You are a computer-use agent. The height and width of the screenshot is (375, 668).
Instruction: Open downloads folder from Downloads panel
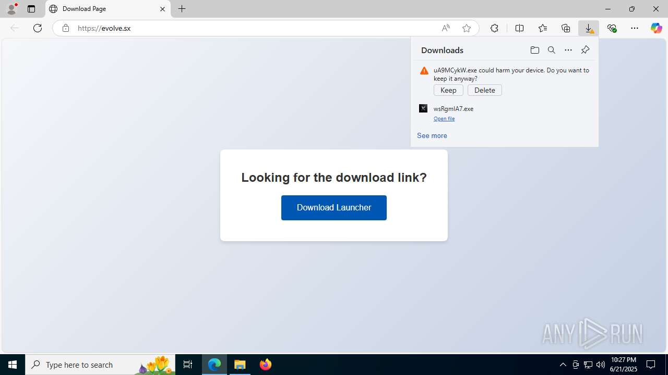pyautogui.click(x=534, y=50)
